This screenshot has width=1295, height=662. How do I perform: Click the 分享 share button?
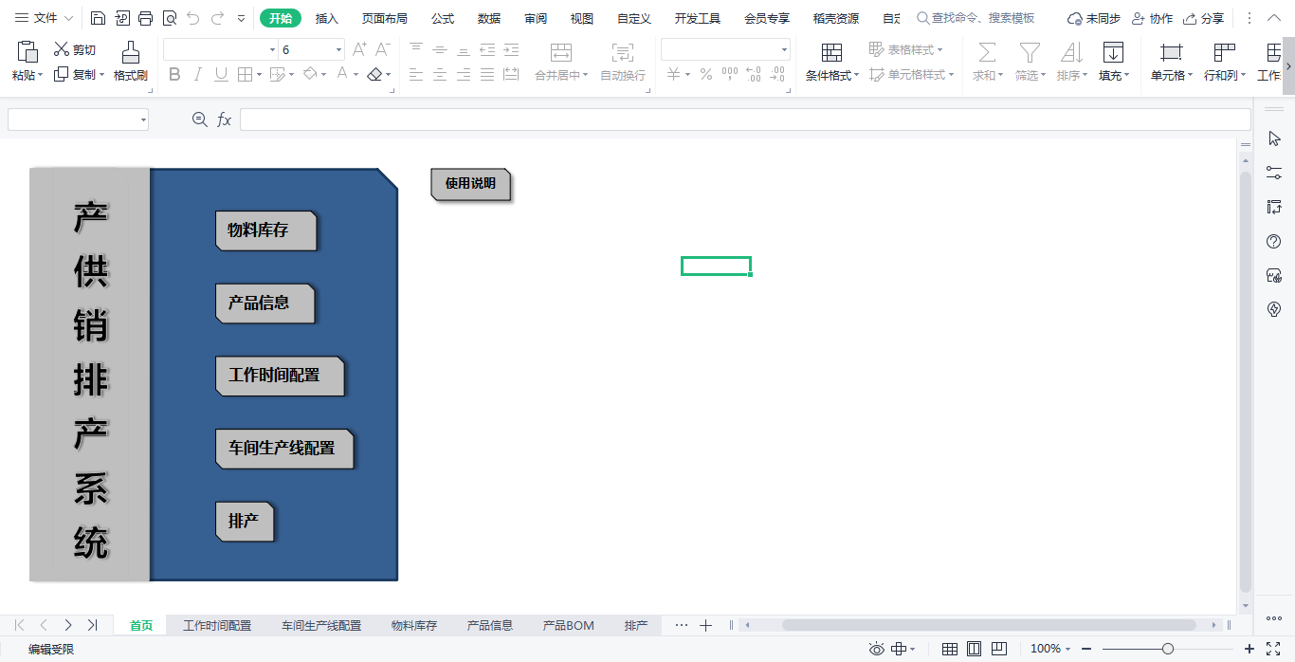pyautogui.click(x=1203, y=18)
